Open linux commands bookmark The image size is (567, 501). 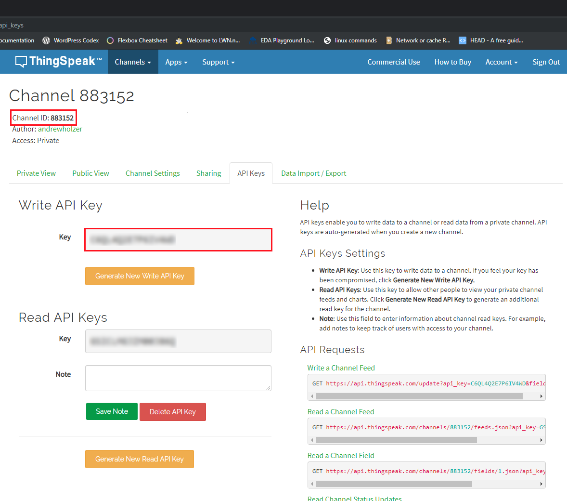coord(350,40)
